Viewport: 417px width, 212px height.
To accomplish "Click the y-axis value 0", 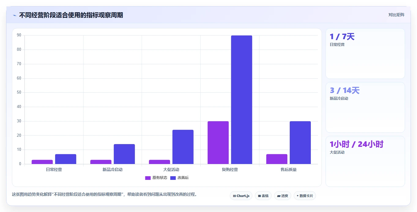I will [20, 164].
